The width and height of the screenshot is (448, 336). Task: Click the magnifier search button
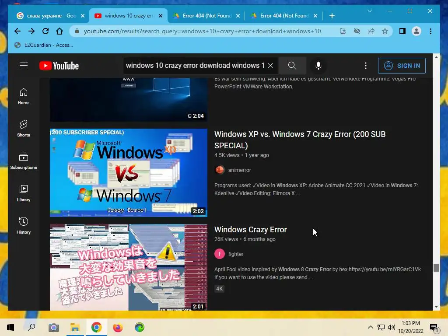(x=292, y=66)
